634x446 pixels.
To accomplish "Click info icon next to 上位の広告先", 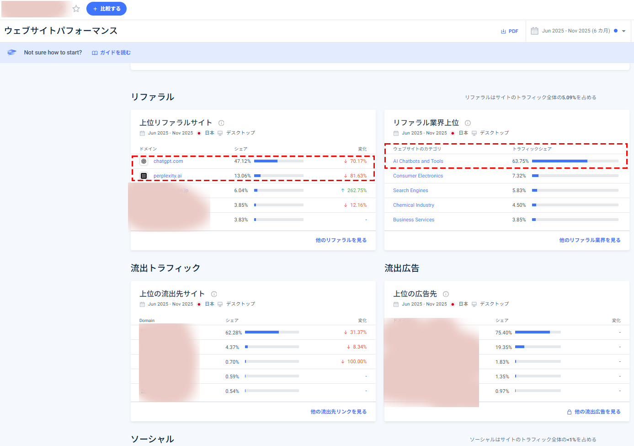I will pos(446,294).
